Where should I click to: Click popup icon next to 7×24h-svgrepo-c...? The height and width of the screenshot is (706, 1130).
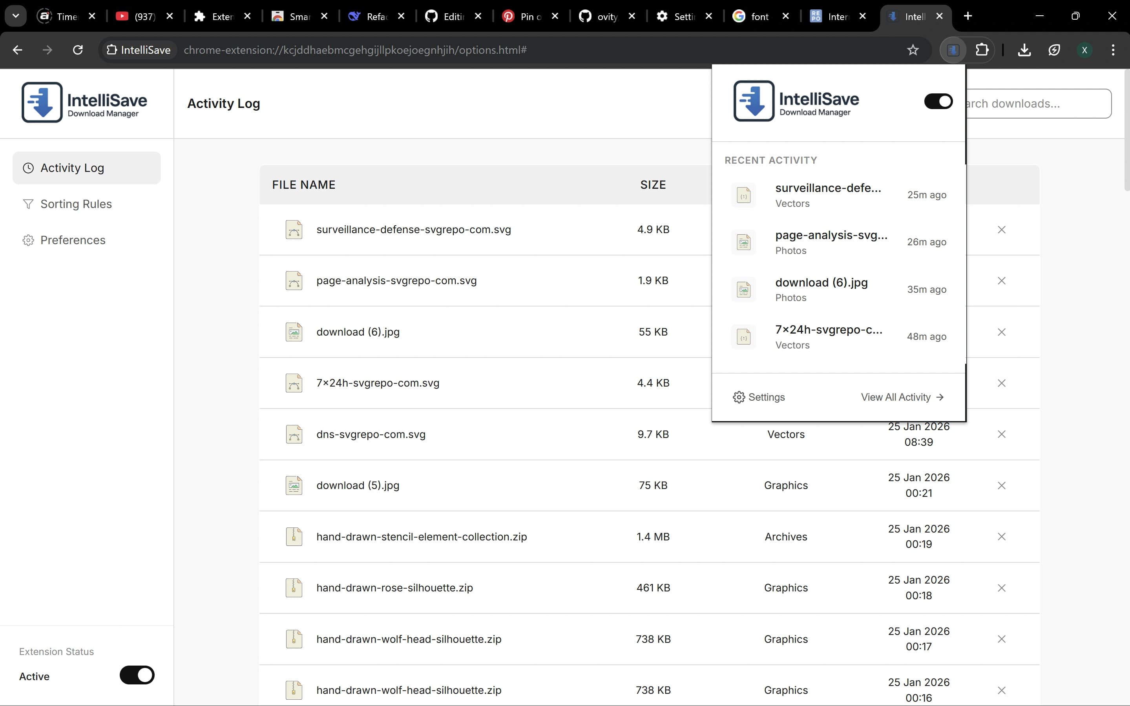click(743, 337)
